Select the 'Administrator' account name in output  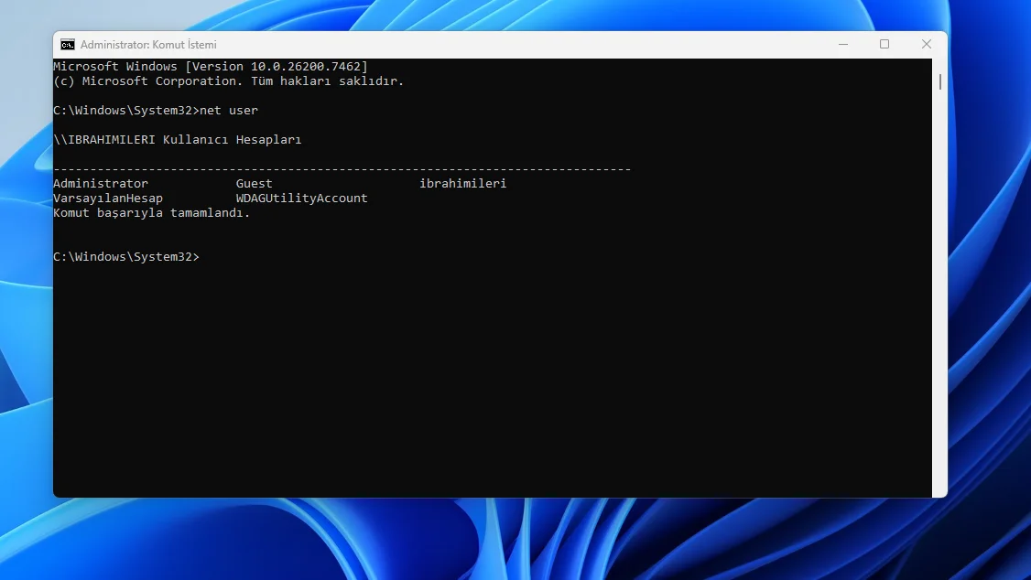[101, 183]
